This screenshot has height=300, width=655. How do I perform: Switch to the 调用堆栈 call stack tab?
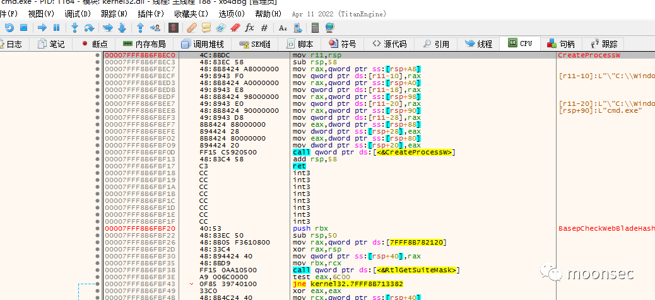click(202, 44)
